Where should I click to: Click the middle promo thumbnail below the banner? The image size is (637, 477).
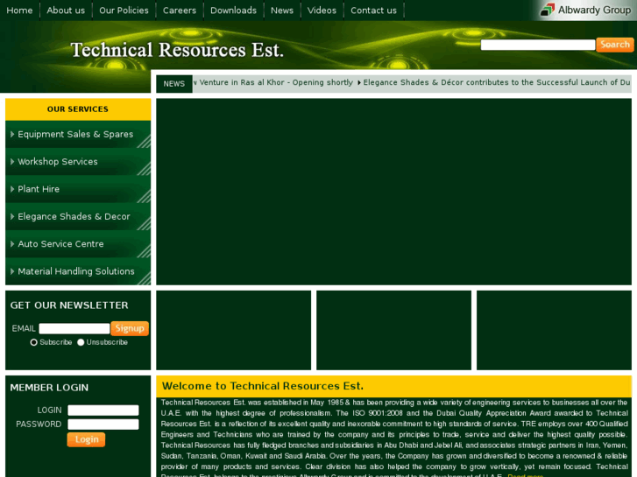point(393,330)
